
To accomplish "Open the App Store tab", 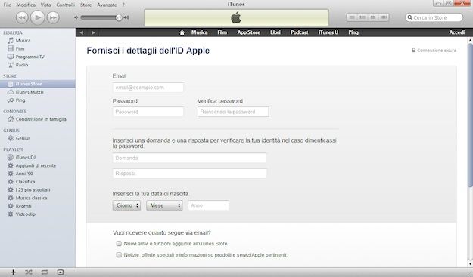I will [248, 32].
